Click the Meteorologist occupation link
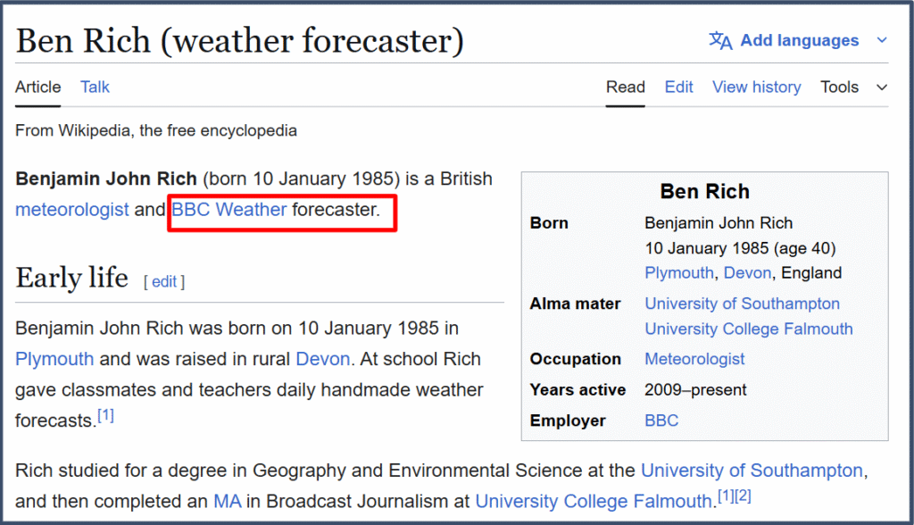The width and height of the screenshot is (914, 525). coord(694,359)
